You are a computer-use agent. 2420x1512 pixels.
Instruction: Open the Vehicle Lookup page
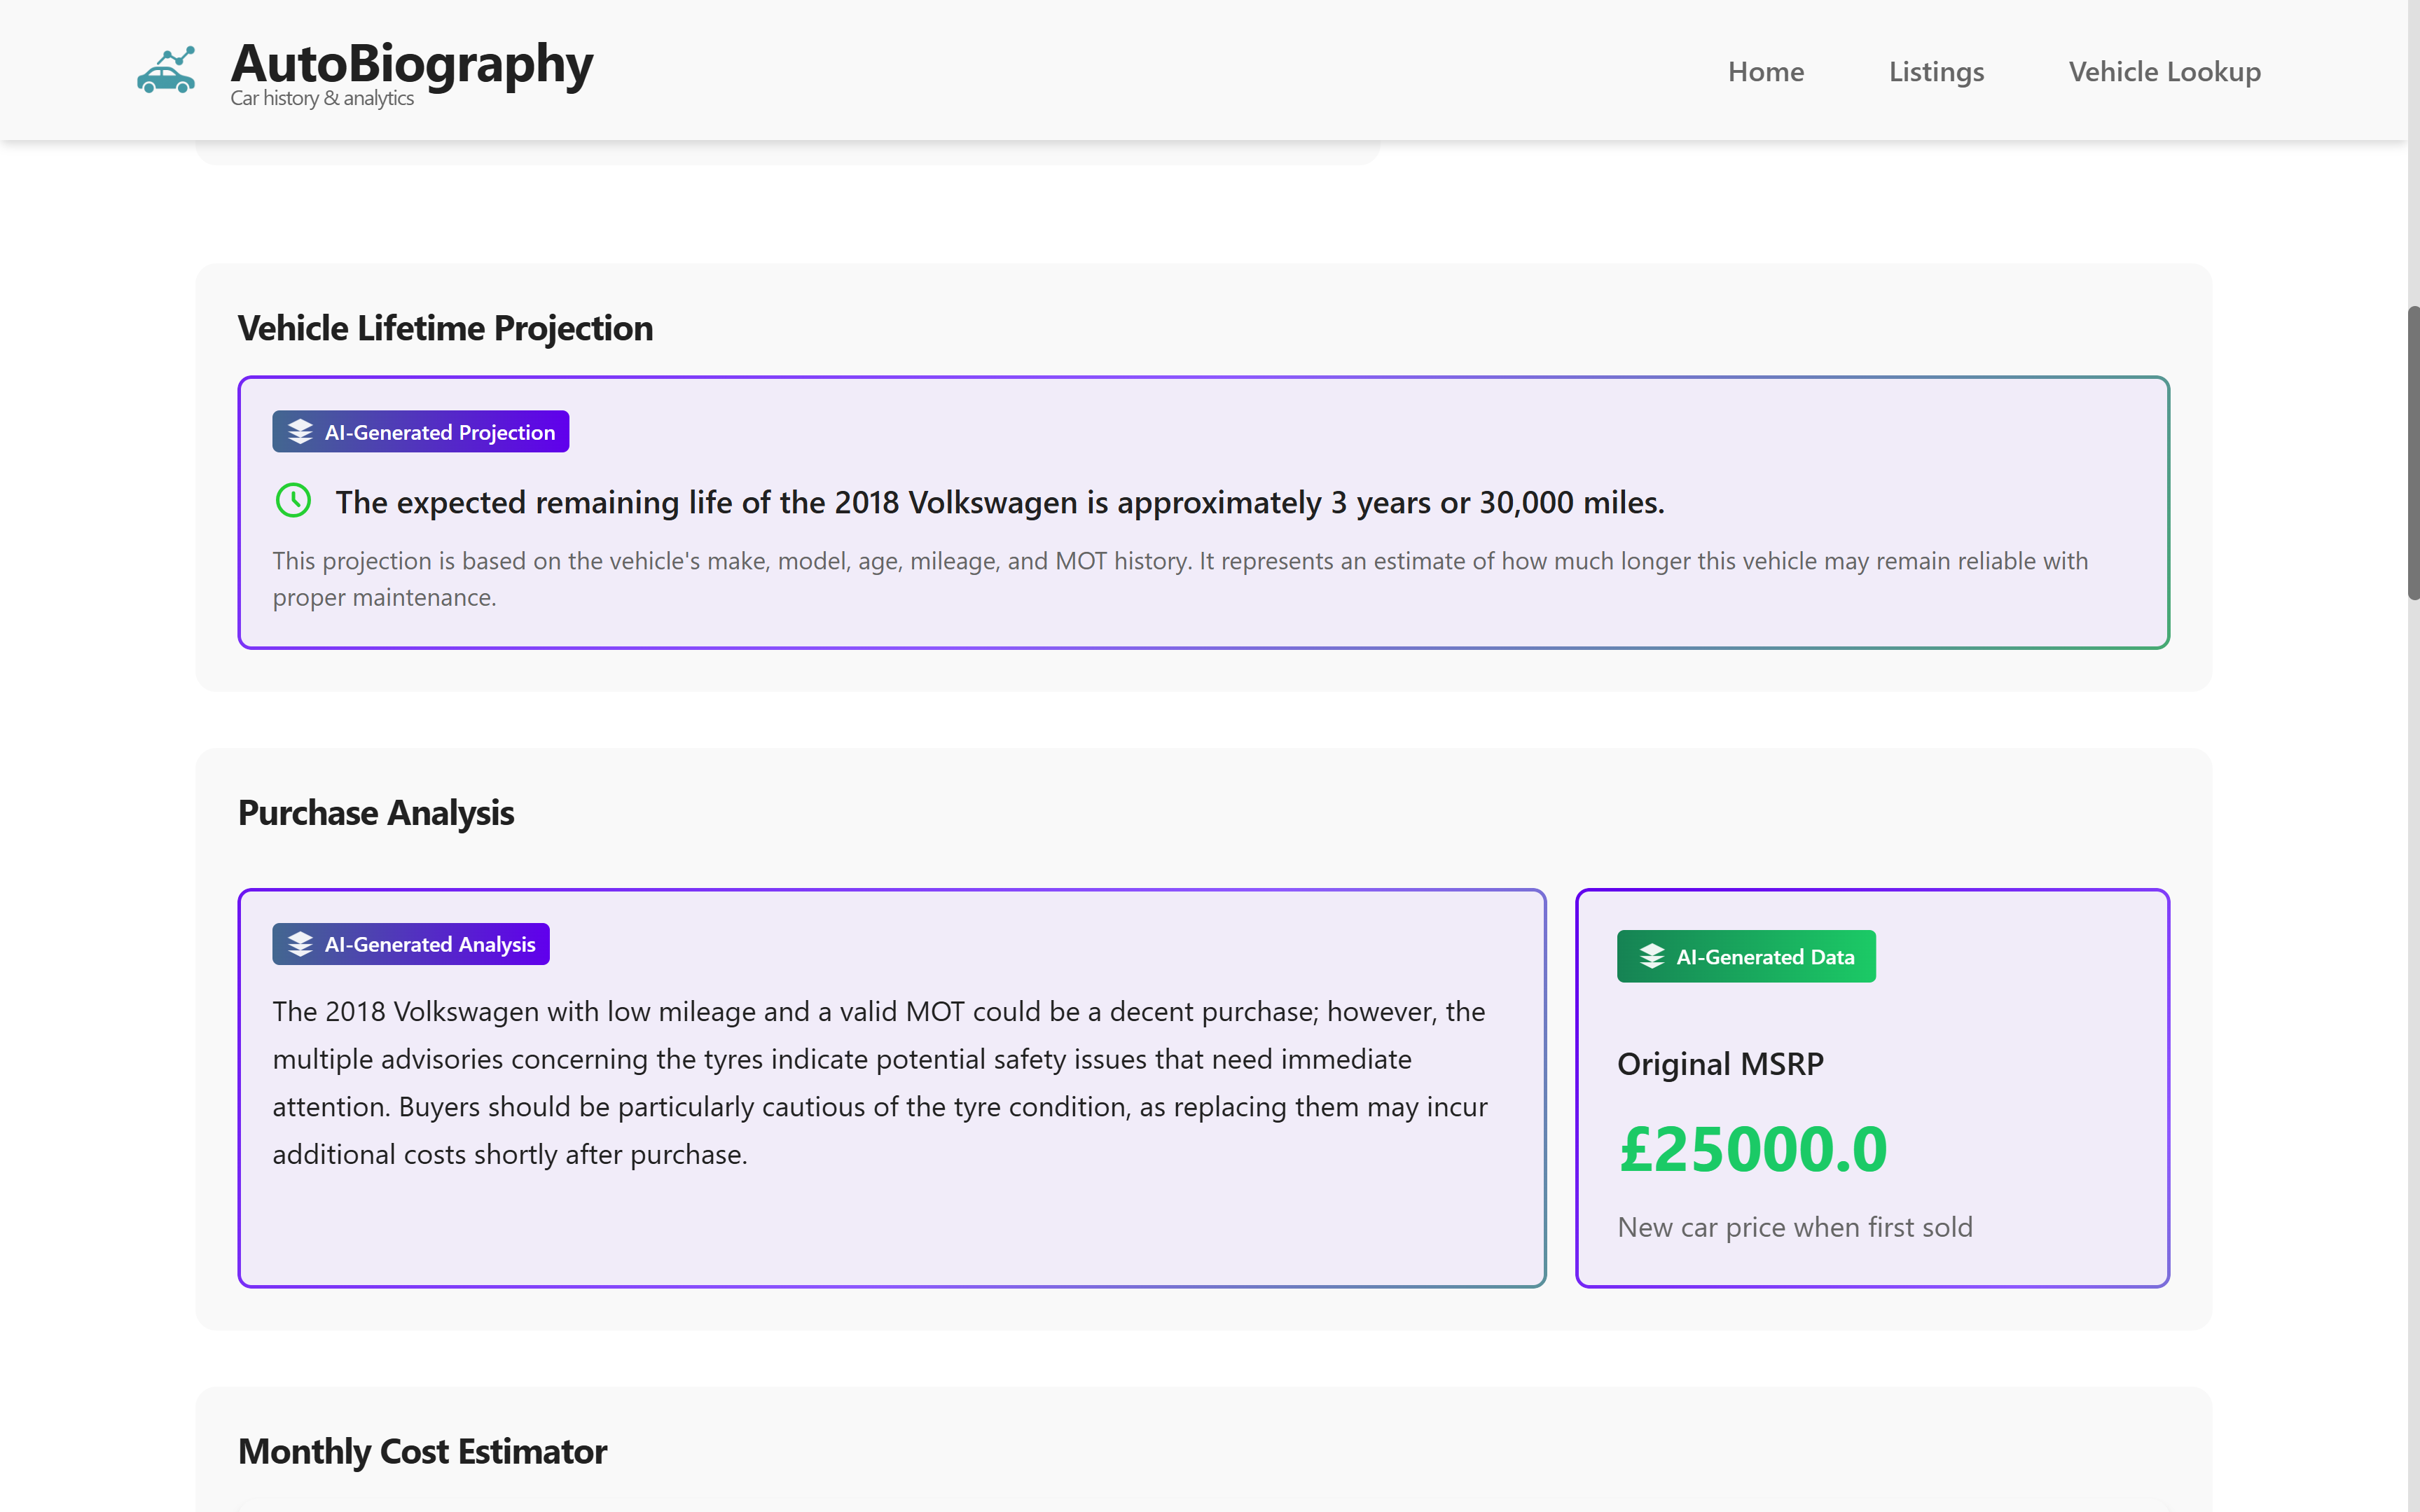point(2164,72)
